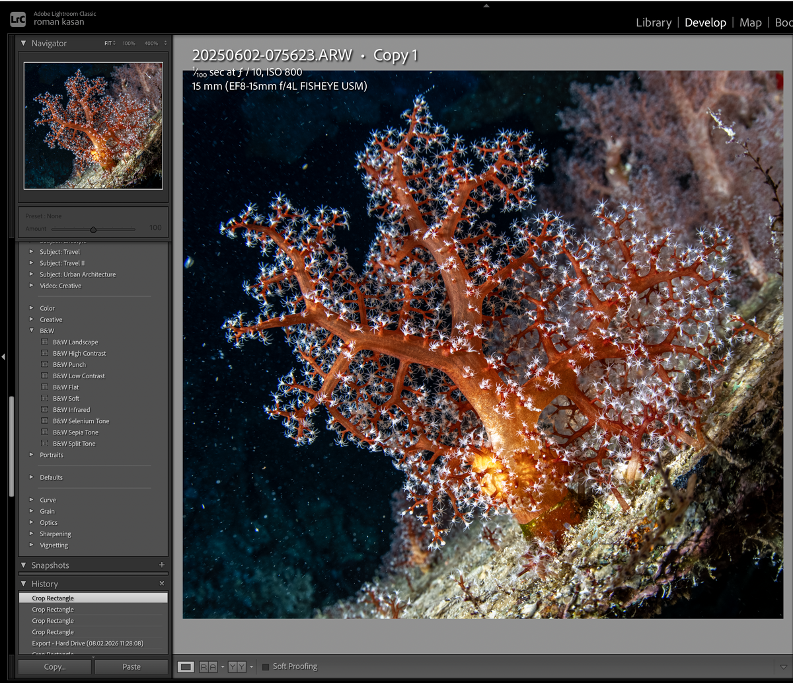Add a new snapshot with plus icon

[162, 565]
